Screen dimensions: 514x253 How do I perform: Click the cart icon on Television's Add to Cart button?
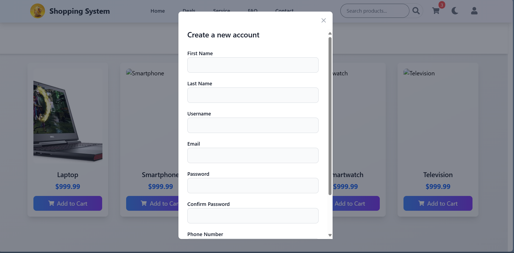click(421, 203)
